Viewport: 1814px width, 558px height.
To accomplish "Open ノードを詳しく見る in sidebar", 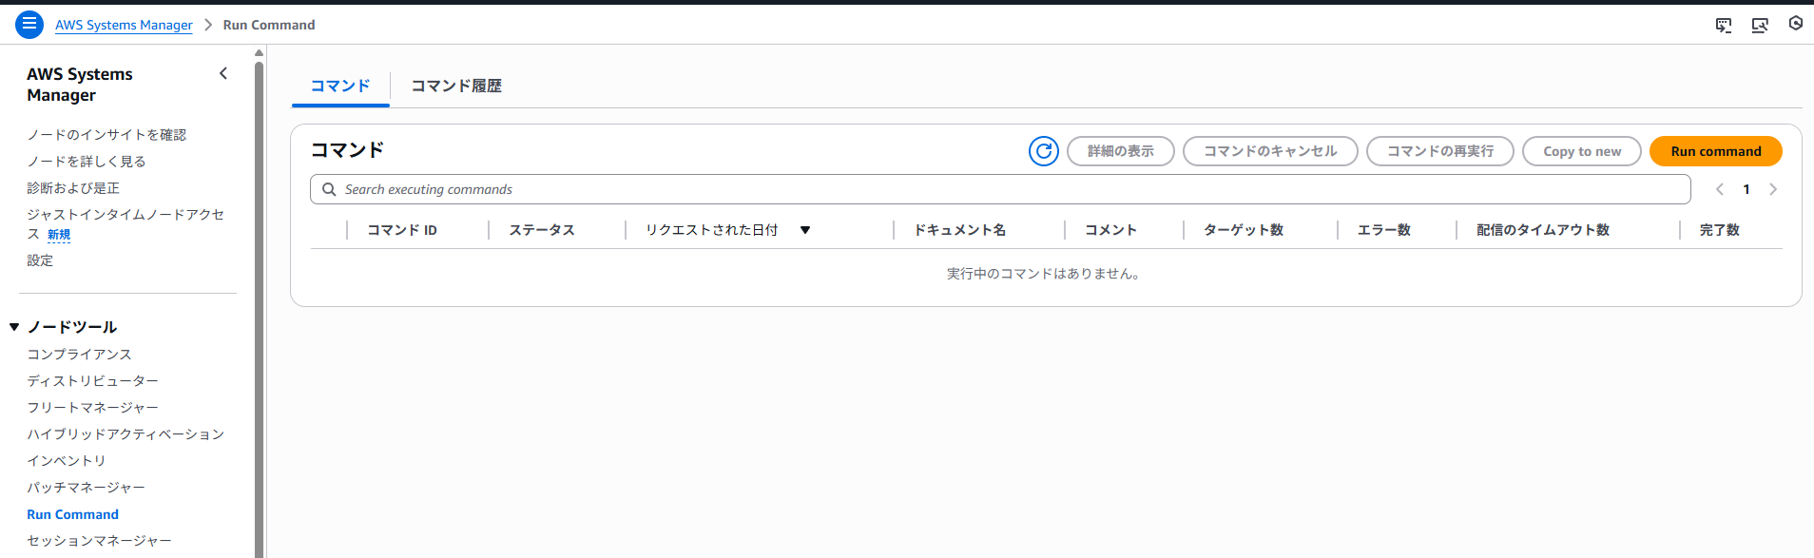I will click(87, 162).
